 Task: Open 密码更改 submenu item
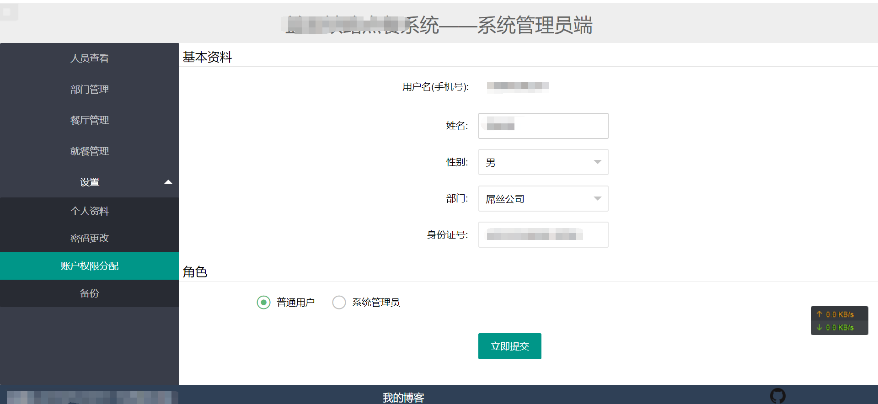click(90, 239)
